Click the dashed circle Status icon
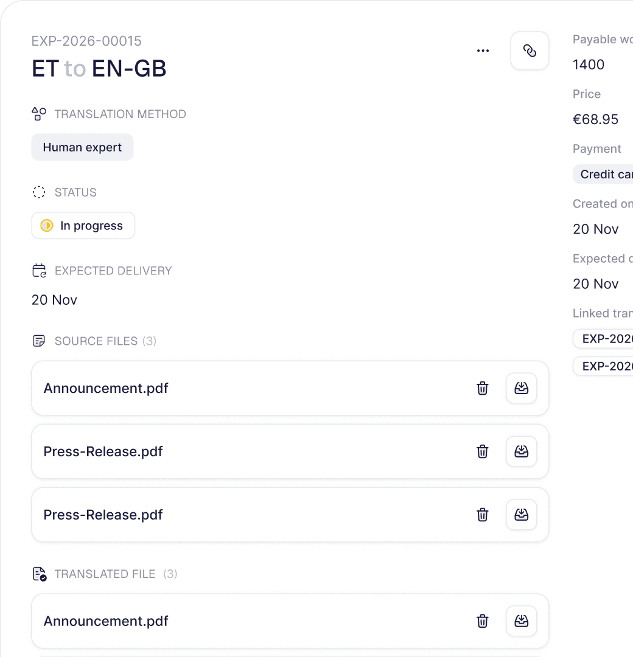This screenshot has width=633, height=657. [x=39, y=192]
